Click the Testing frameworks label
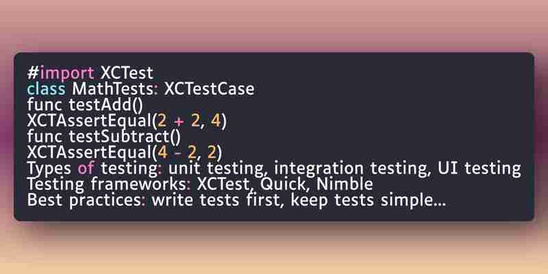Viewport: 548px width, 274px height. [x=107, y=184]
